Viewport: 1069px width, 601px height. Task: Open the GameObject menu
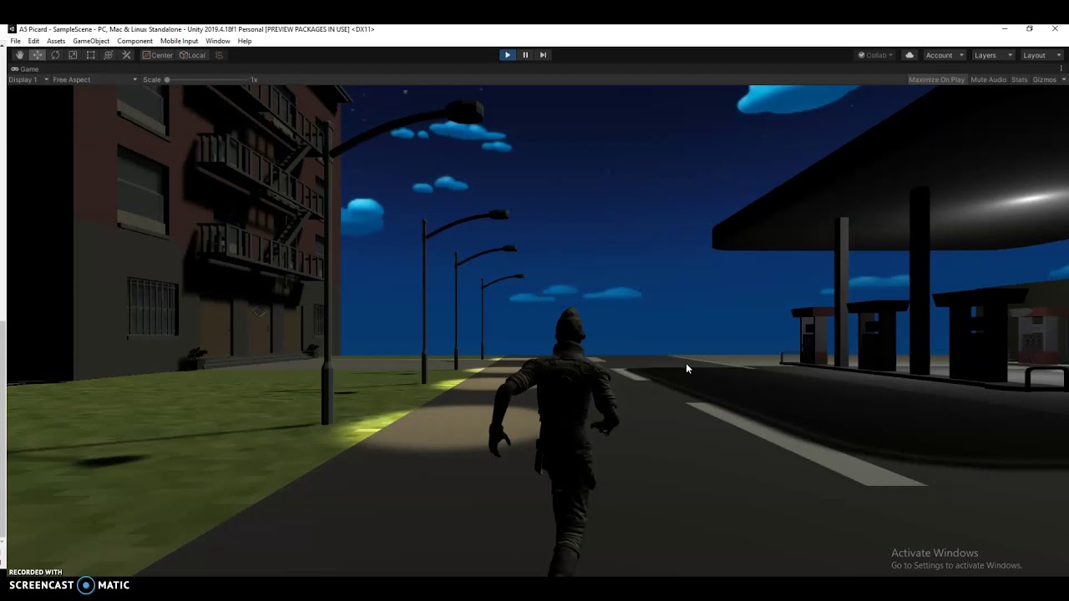point(91,41)
